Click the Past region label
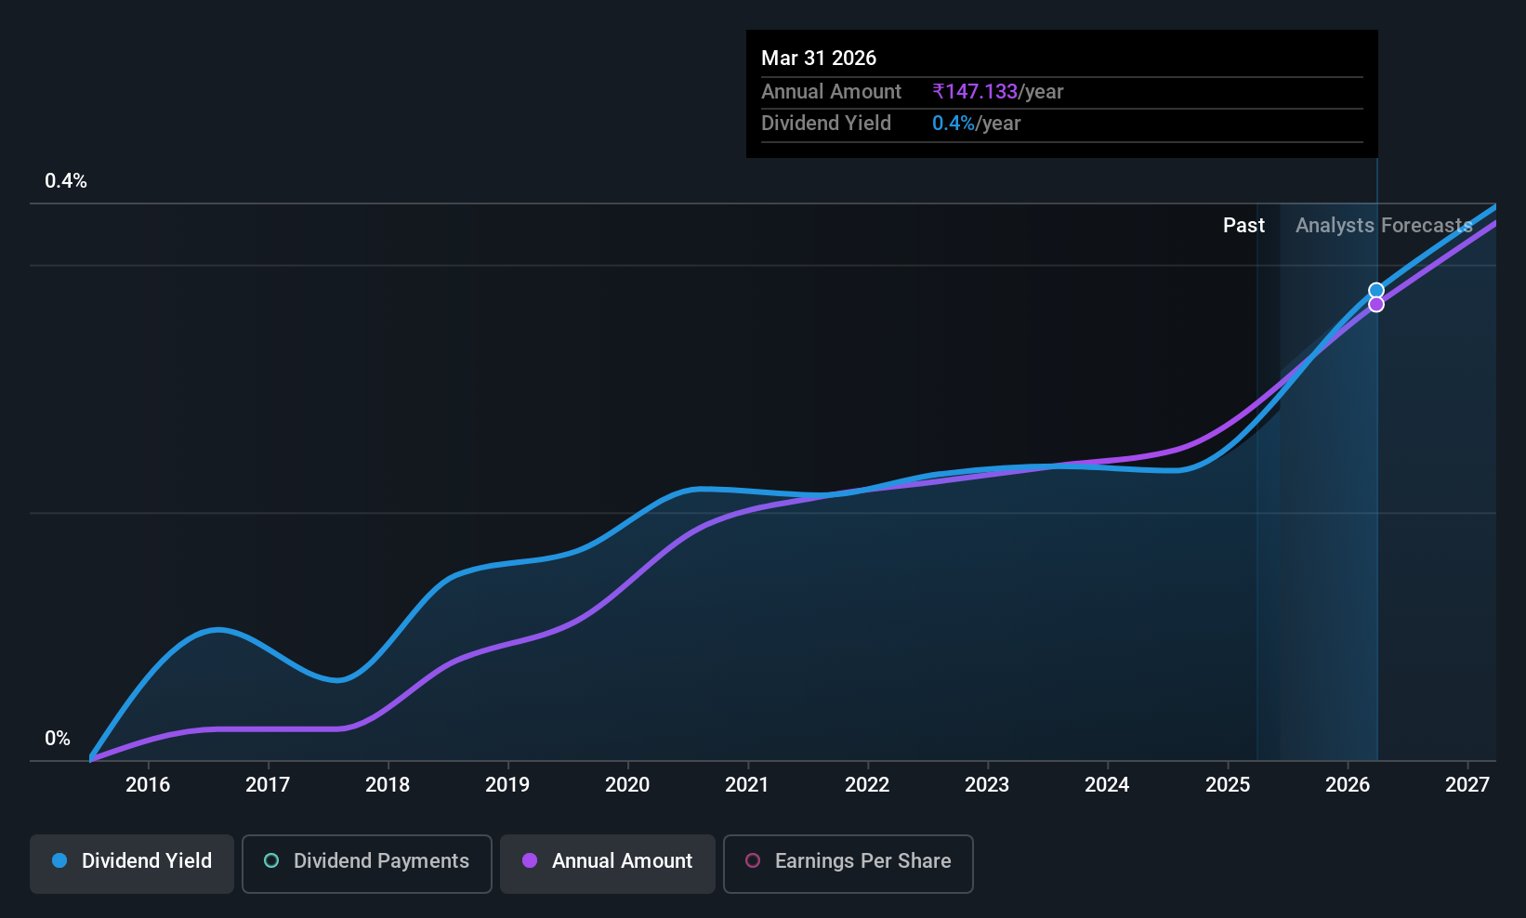Image resolution: width=1526 pixels, height=918 pixels. (1243, 226)
